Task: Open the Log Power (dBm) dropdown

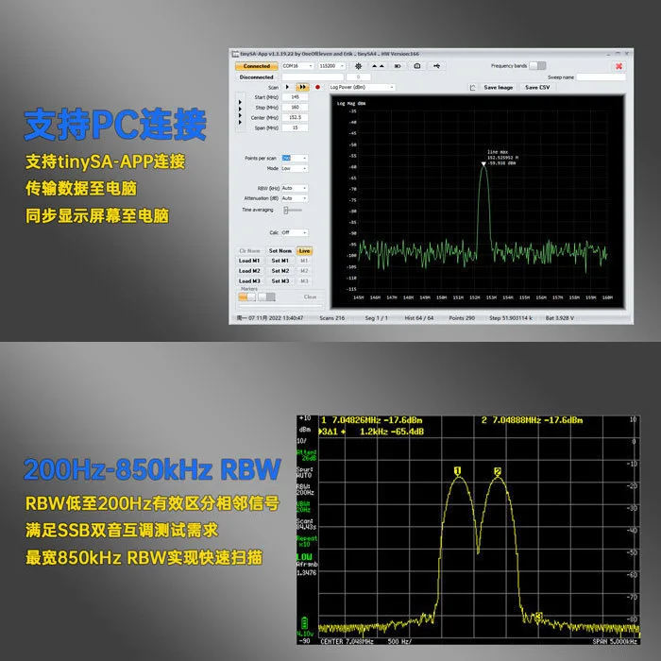Action: (x=362, y=87)
